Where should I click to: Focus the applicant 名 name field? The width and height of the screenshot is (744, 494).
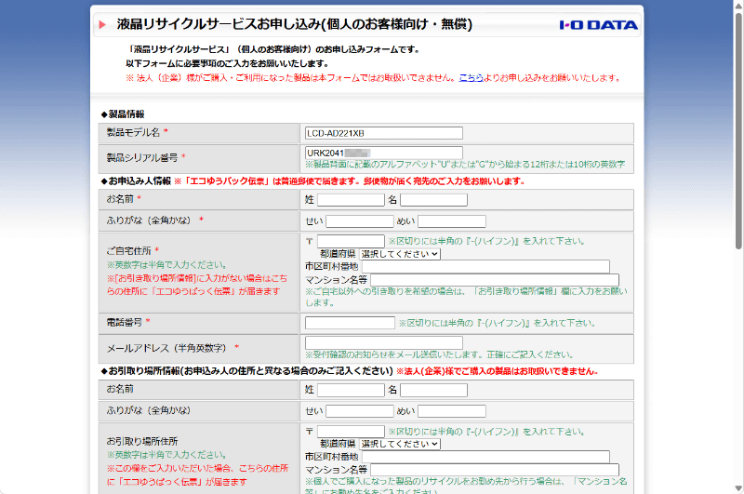click(433, 200)
